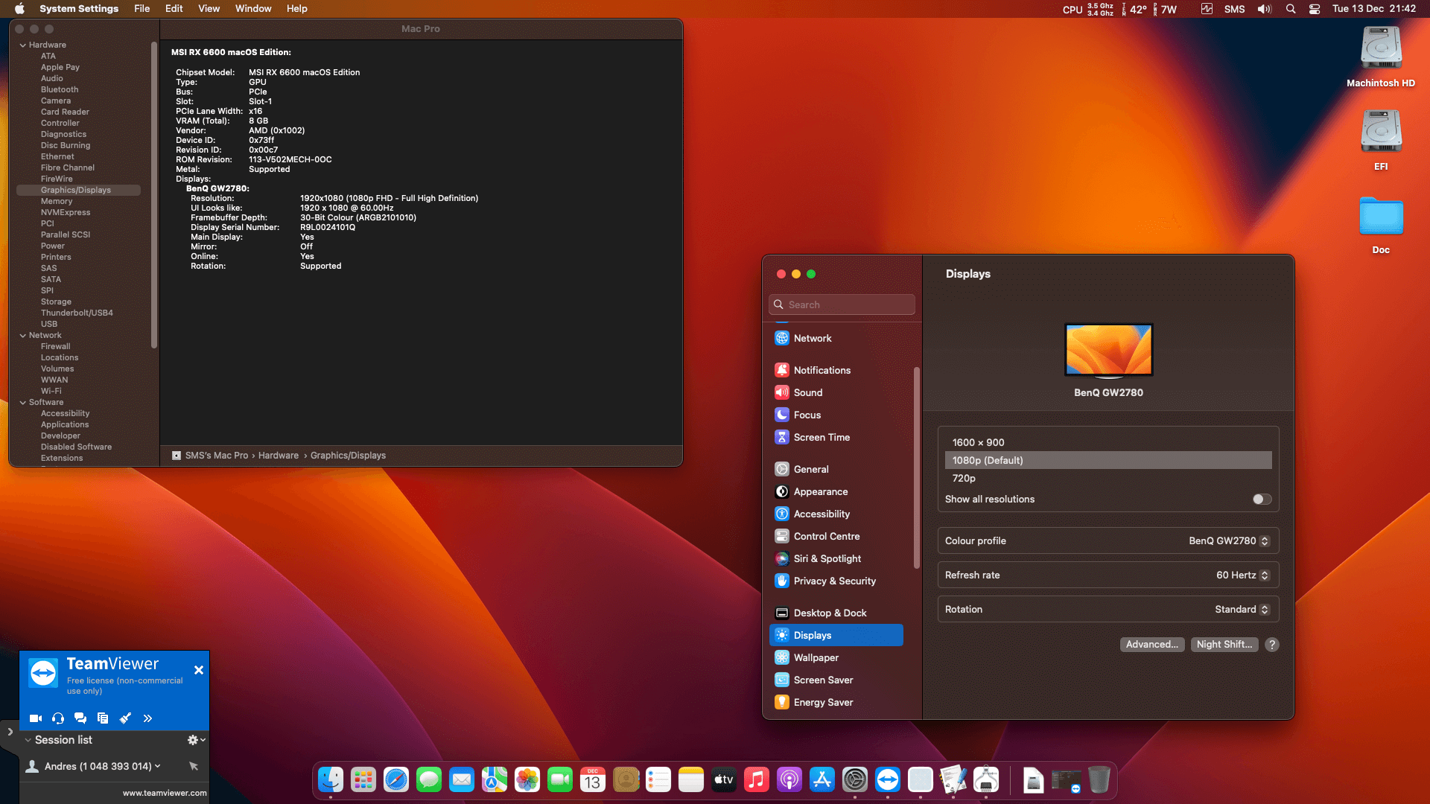Open the Window menu
1430x804 pixels.
(x=252, y=8)
